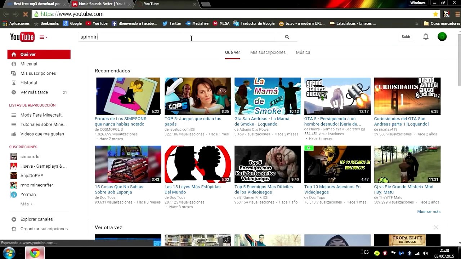
Task: Click the YouTube search input field
Action: (x=176, y=37)
